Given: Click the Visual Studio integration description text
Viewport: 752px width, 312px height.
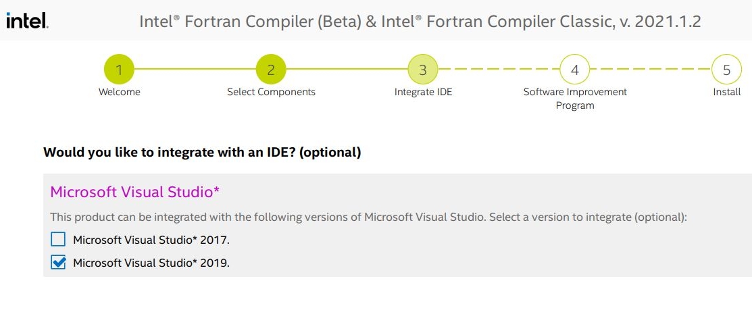Looking at the screenshot, I should point(368,217).
